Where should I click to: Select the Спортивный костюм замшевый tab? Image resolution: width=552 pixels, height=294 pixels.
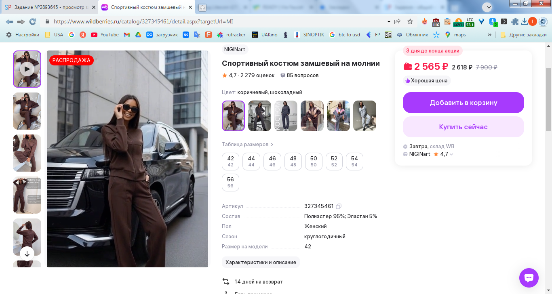(147, 7)
